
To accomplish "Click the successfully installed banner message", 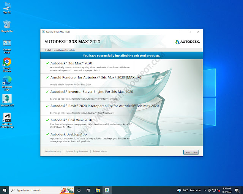I will [x=121, y=56].
